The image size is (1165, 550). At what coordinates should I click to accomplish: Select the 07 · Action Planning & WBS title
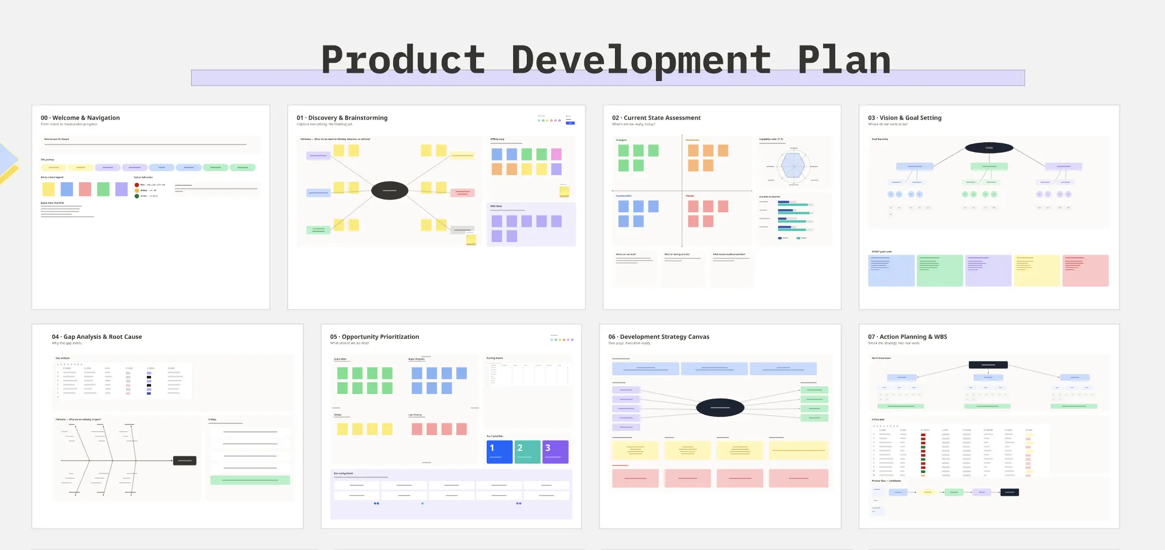click(x=907, y=337)
